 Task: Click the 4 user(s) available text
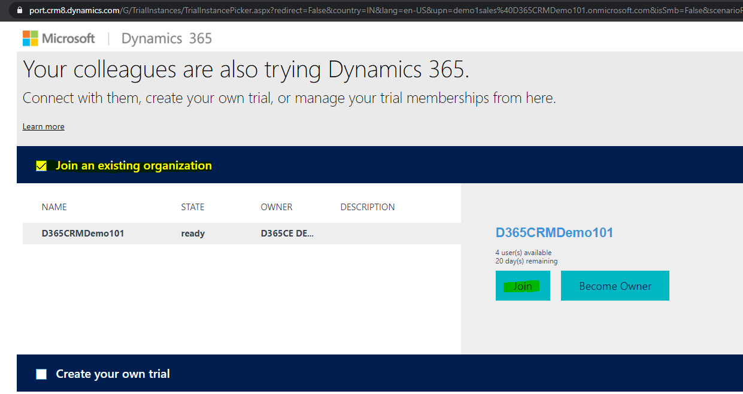(524, 253)
